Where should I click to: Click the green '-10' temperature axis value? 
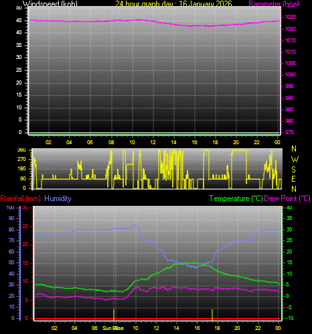click(x=290, y=318)
